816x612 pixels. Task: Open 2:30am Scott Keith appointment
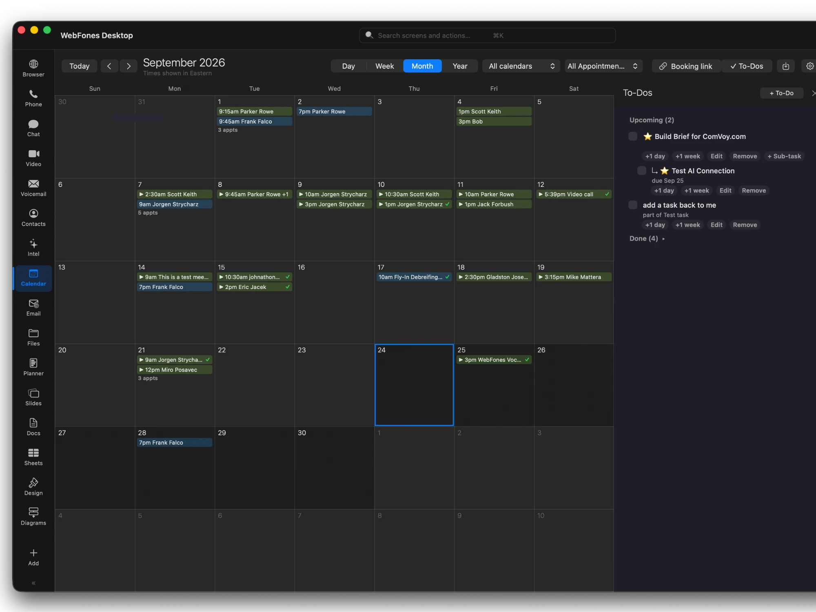[x=175, y=194]
